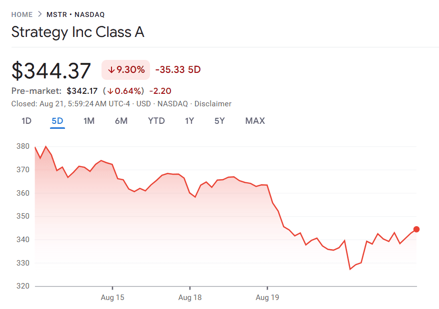439x309 pixels.
Task: Switch to the 1D range tab
Action: 26,121
